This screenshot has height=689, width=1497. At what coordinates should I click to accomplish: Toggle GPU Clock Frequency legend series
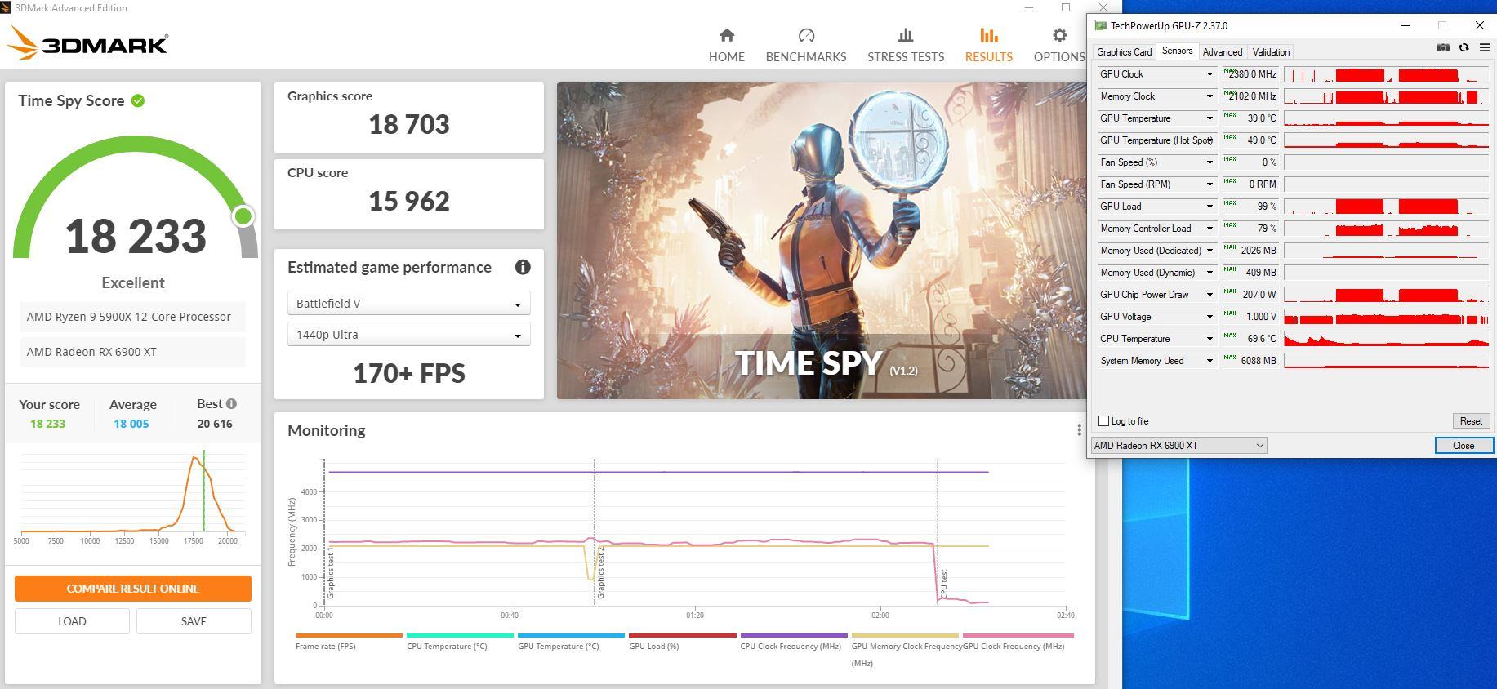tap(1018, 641)
